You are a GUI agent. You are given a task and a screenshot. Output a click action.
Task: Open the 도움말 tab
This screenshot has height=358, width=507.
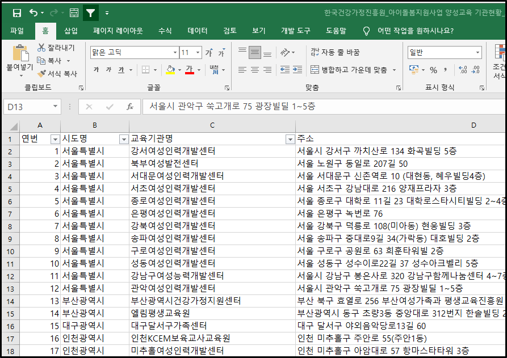coord(336,31)
